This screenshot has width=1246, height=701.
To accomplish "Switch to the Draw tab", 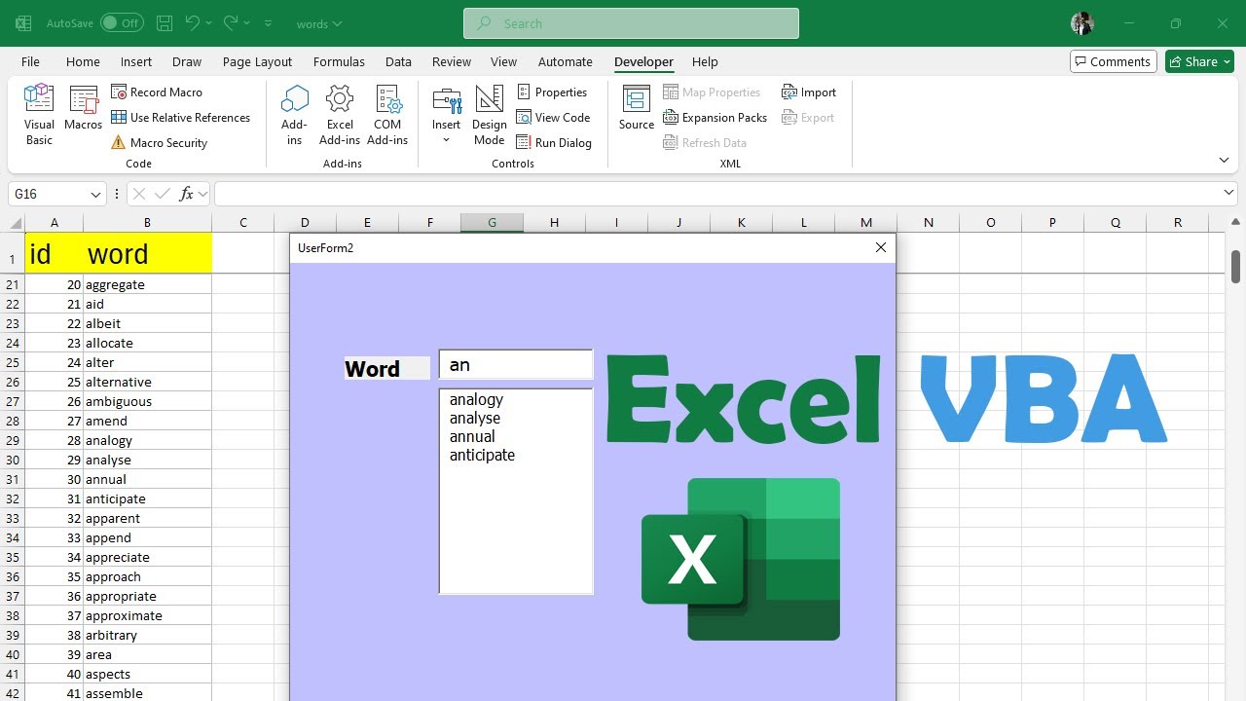I will (x=187, y=61).
